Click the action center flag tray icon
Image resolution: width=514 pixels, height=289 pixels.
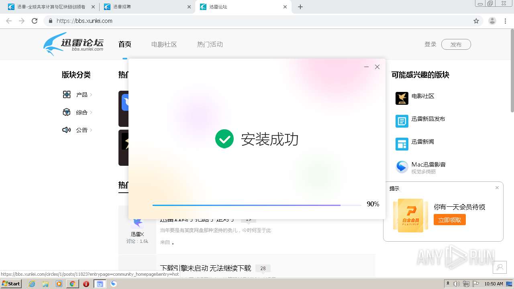476,284
